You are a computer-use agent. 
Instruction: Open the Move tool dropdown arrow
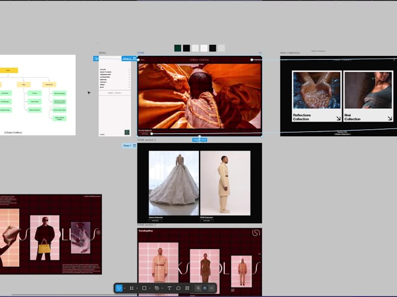tap(125, 288)
